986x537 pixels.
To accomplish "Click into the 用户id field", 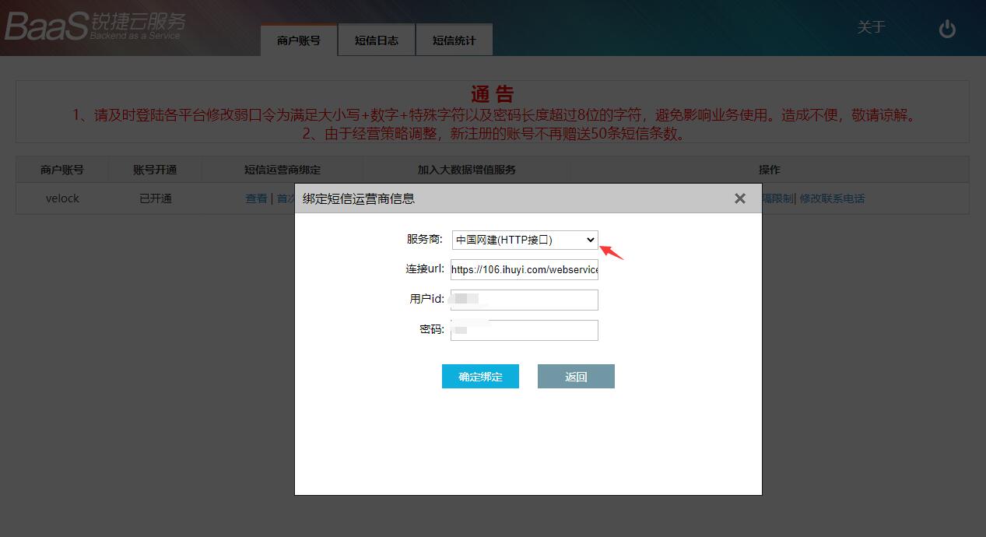I will 525,300.
